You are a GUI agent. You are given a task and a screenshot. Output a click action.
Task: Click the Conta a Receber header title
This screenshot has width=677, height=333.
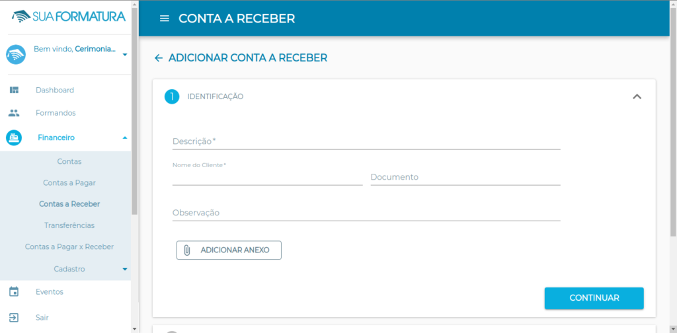click(x=237, y=18)
